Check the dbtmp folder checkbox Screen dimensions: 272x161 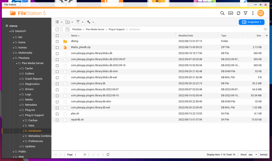(57, 41)
